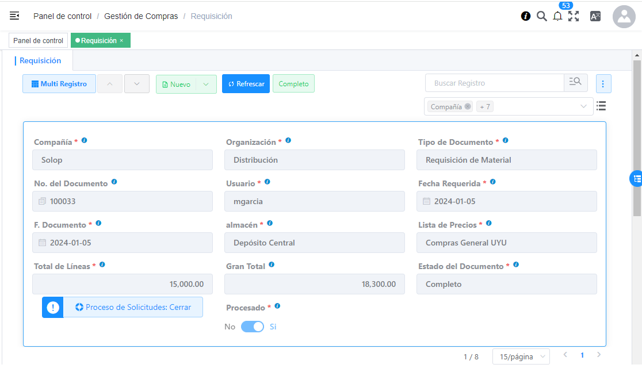Open the 15/página page size dropdown
This screenshot has height=372, width=642.
pos(521,356)
